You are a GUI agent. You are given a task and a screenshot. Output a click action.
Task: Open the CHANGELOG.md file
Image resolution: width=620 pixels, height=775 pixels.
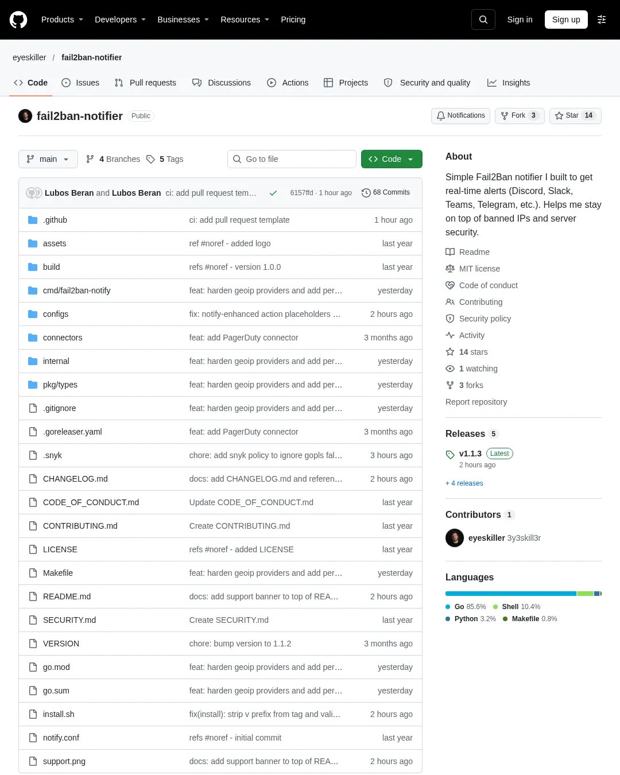point(75,479)
